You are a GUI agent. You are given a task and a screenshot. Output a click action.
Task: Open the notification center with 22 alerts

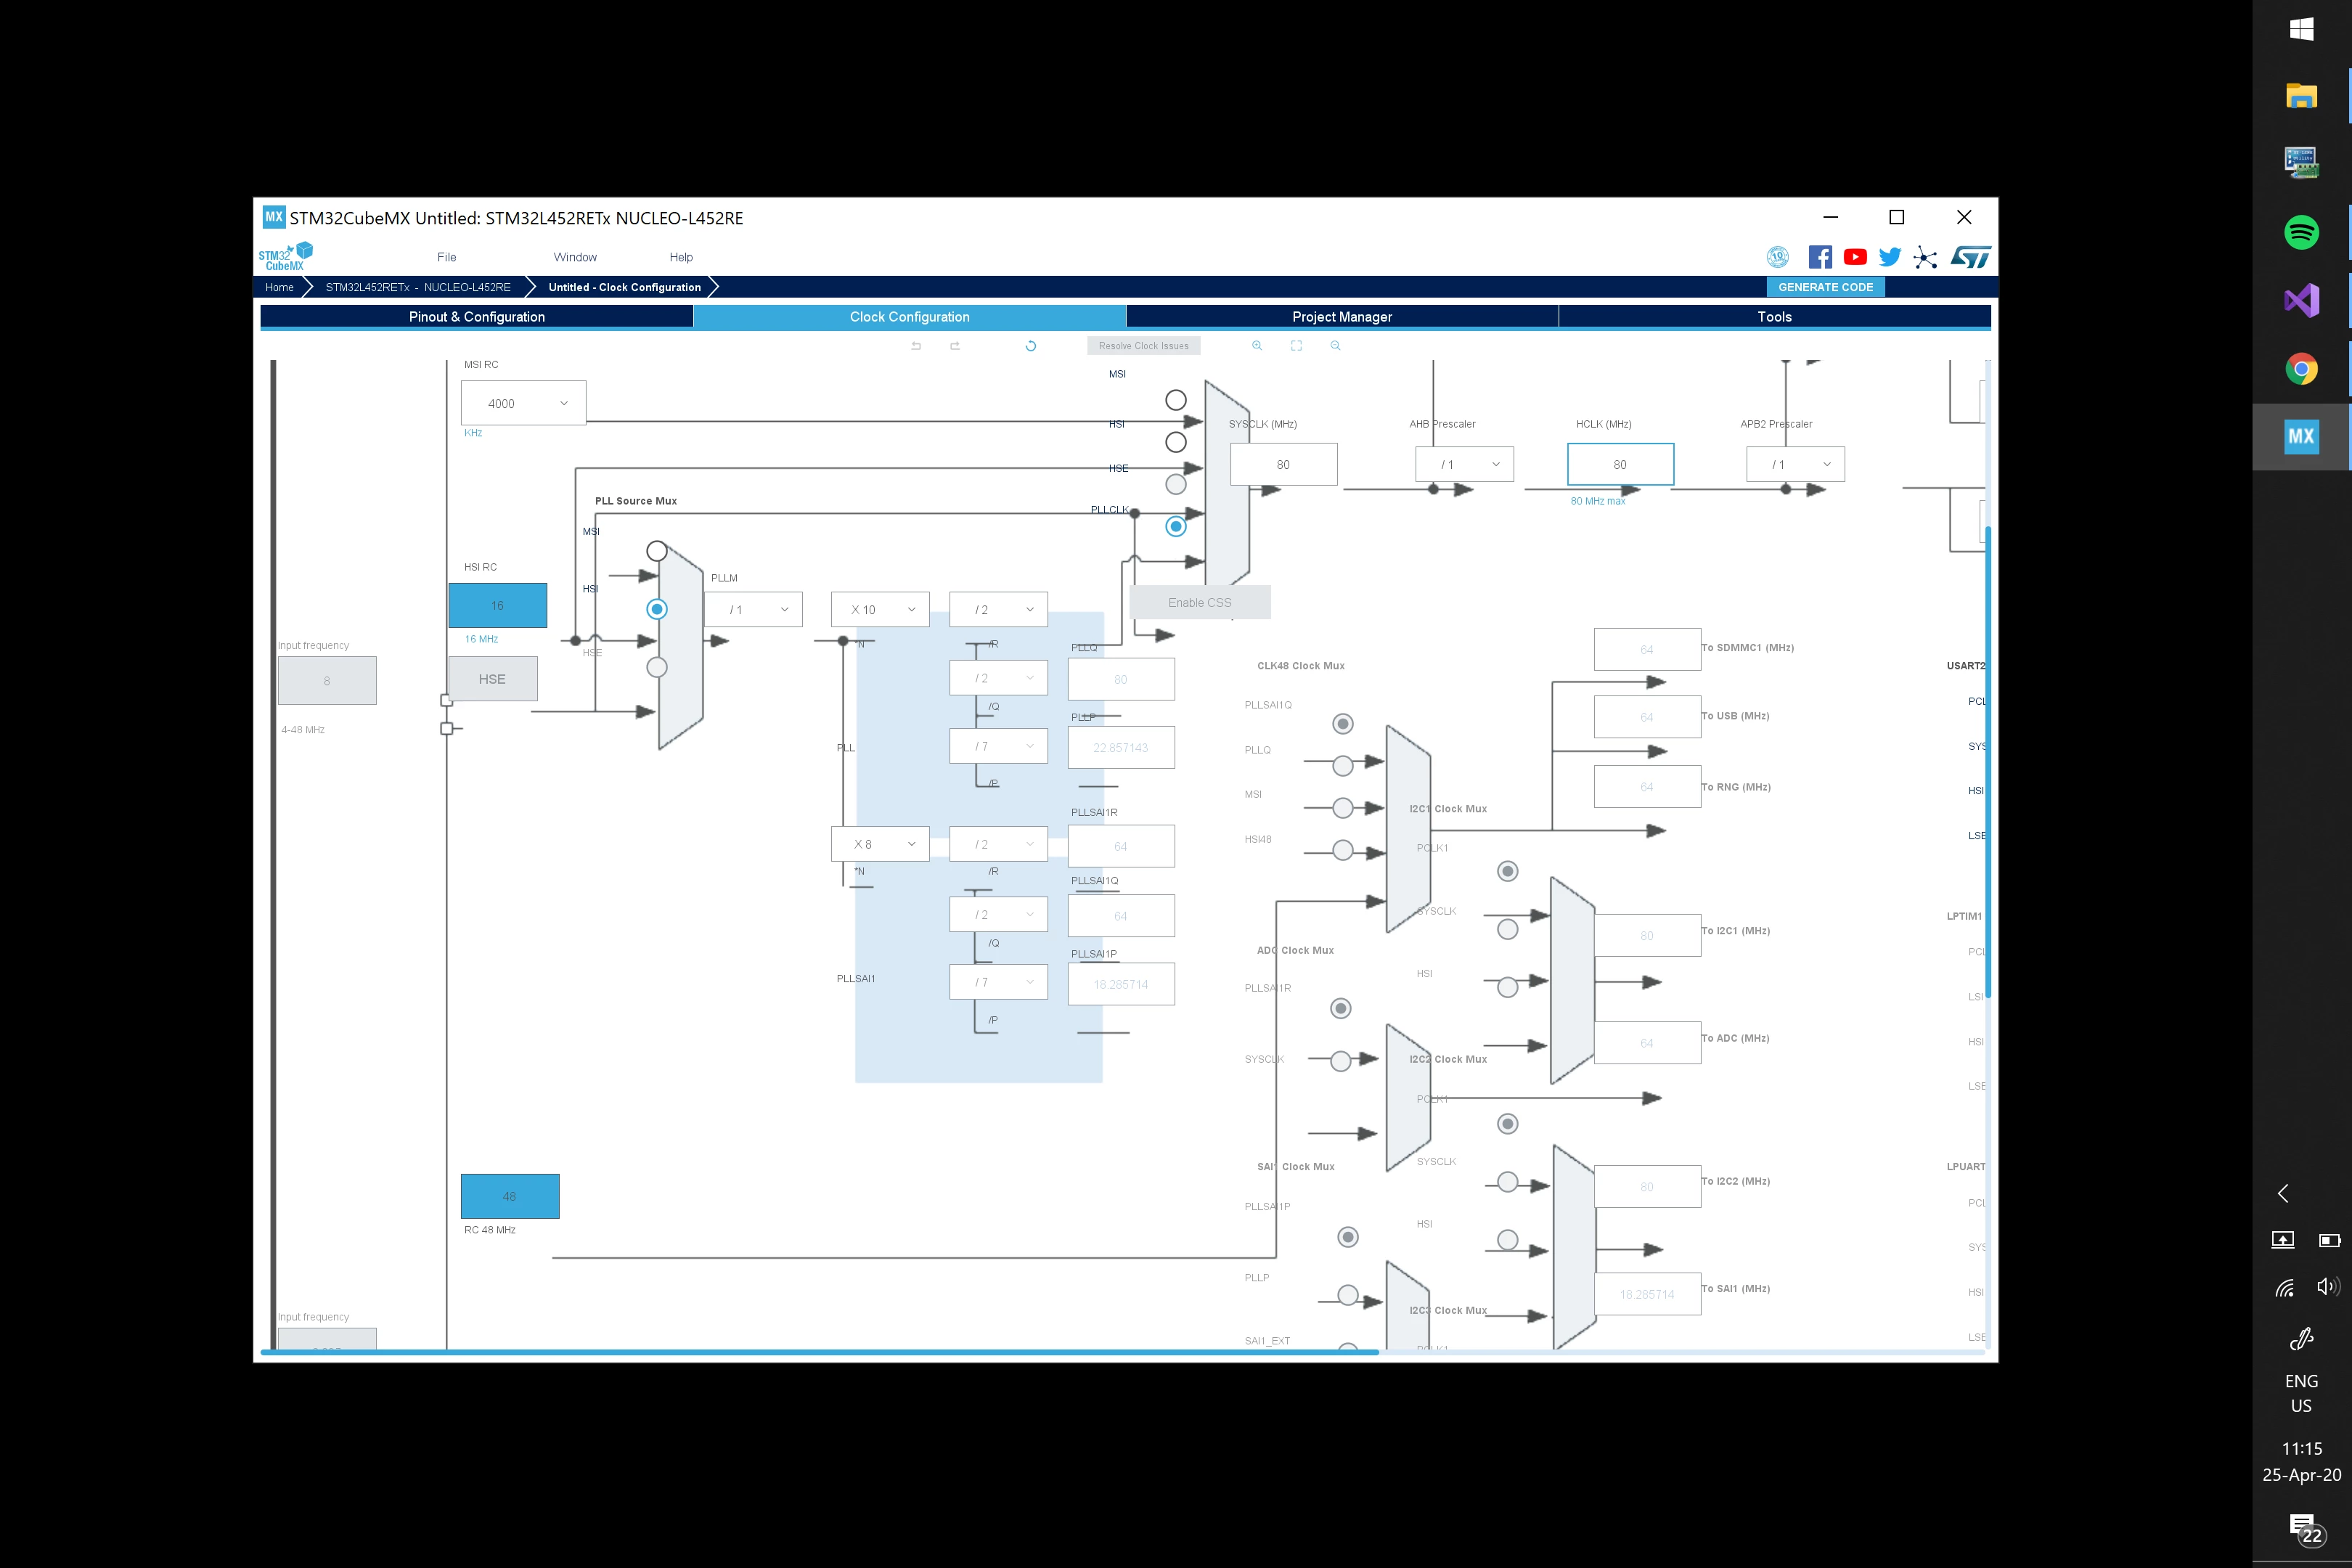click(2305, 1529)
